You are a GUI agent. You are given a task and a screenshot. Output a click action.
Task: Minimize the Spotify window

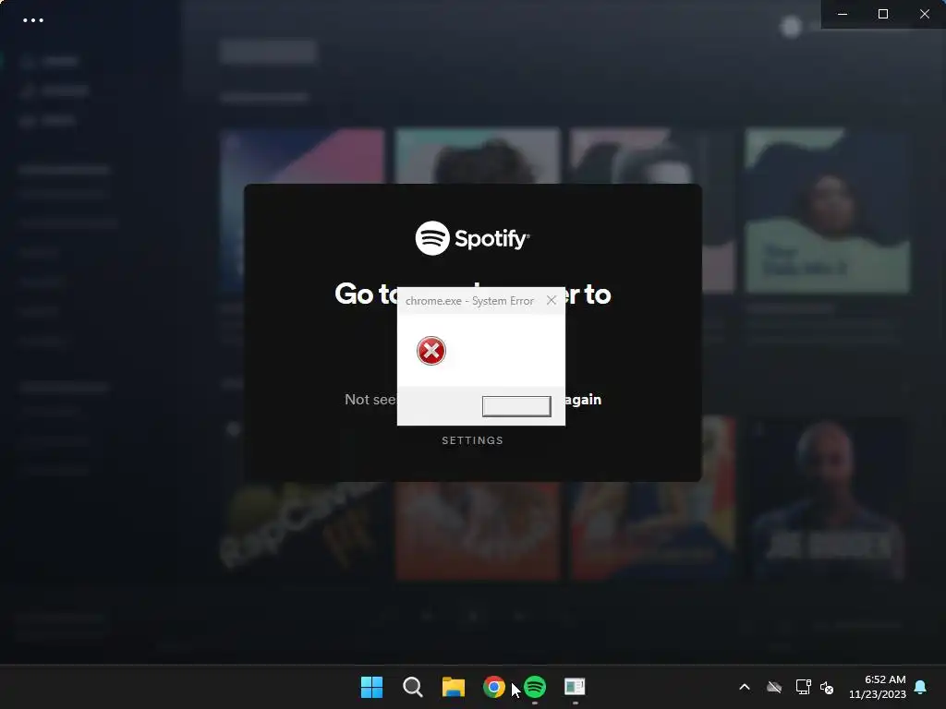coord(843,14)
